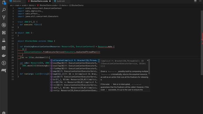This screenshot has width=203, height=114.
Task: Click the scala breadcrumb segment
Action: point(24,5)
